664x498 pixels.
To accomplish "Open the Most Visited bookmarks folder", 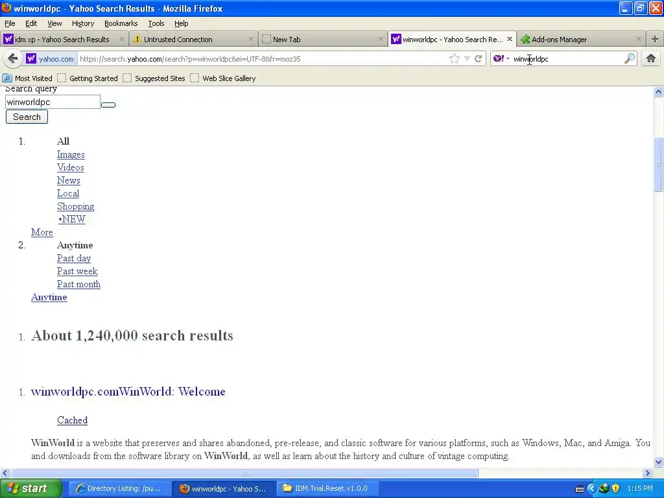I will pos(27,78).
